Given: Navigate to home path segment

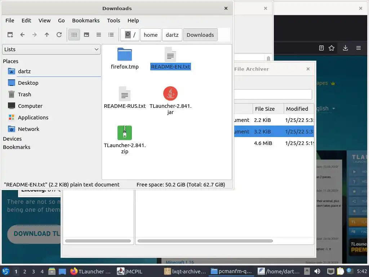Looking at the screenshot, I should pyautogui.click(x=151, y=35).
